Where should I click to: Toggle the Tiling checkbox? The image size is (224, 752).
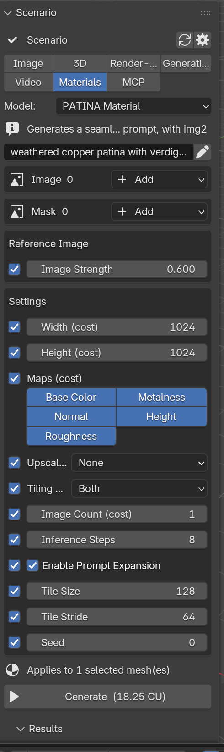pyautogui.click(x=14, y=488)
